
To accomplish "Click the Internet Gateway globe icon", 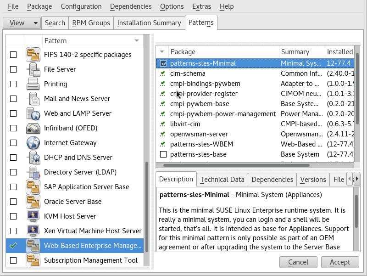I will tap(33, 143).
